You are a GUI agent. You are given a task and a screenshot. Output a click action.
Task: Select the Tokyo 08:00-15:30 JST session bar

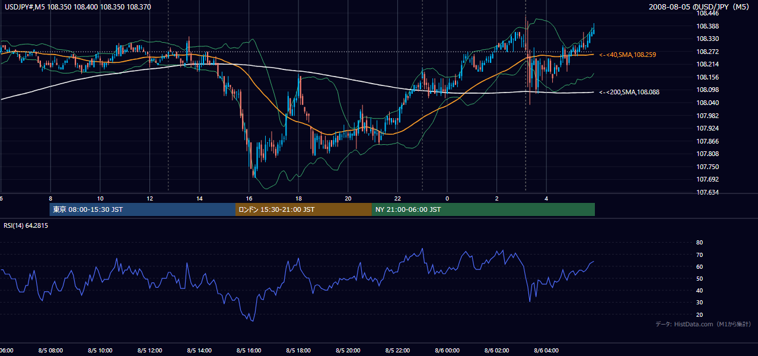click(x=143, y=209)
